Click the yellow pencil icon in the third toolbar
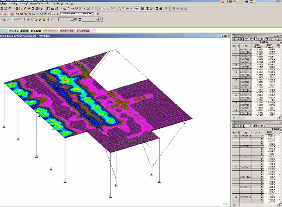 (x=40, y=19)
